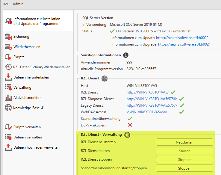Open the Aktivitätsmonitor
This screenshot has height=175, width=221.
(27, 98)
